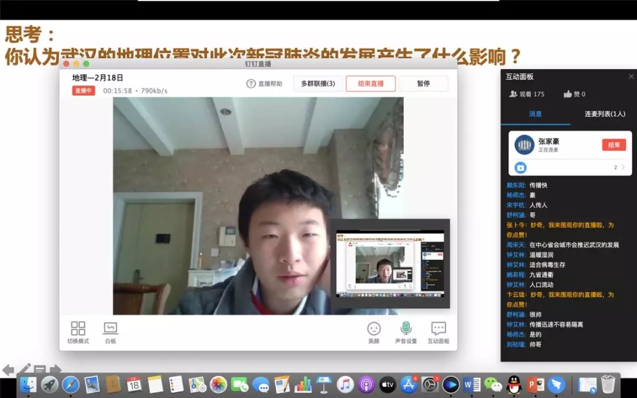Open QQ penguin from the Dock

[x=514, y=385]
